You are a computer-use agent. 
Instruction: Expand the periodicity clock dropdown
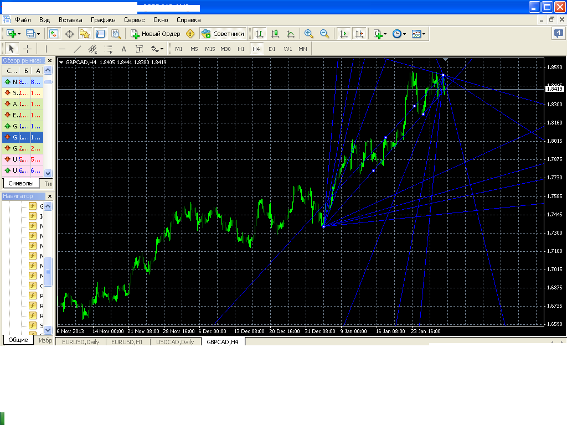404,34
